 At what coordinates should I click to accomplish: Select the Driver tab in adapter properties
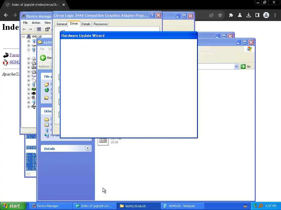click(74, 24)
